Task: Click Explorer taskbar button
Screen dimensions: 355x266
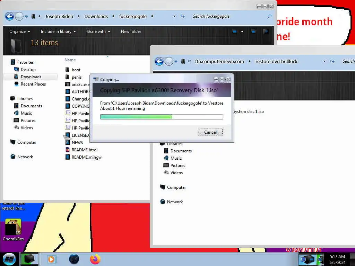Action: point(29,259)
